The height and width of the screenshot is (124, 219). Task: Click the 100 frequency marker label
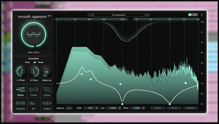click(89, 19)
